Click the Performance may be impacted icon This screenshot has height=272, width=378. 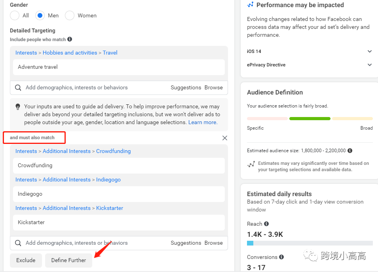(x=250, y=5)
